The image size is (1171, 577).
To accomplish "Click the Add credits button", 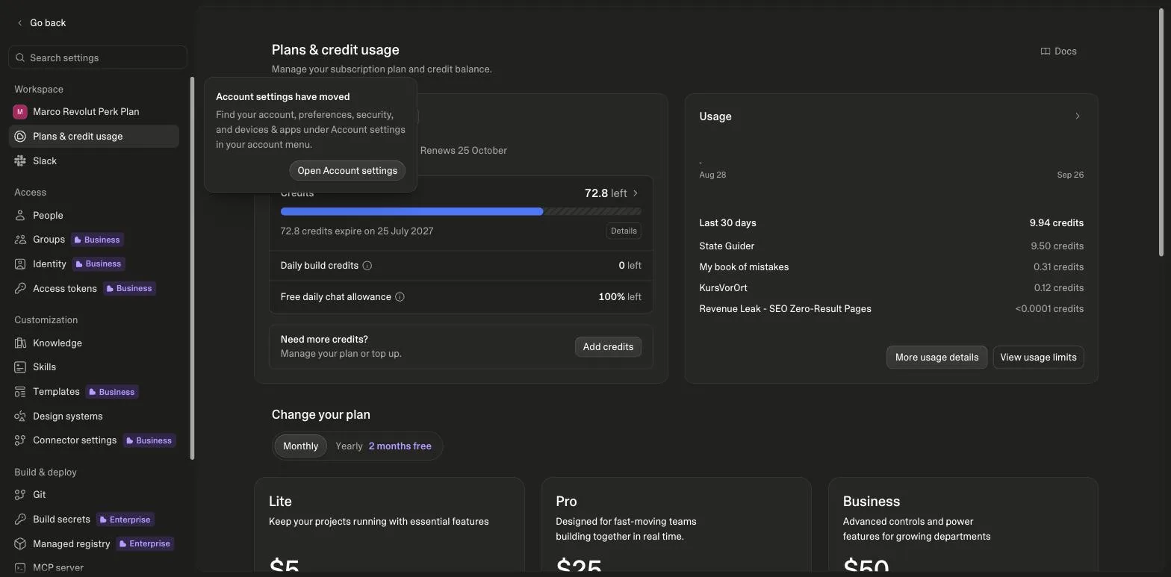I will coord(608,347).
